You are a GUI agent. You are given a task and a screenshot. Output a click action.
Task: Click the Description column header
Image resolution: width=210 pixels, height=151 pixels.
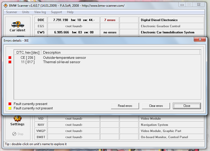coord(120,52)
